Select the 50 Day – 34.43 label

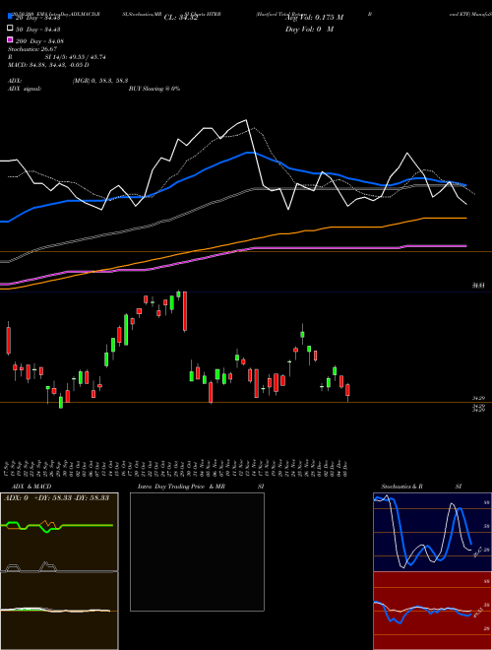[x=38, y=30]
